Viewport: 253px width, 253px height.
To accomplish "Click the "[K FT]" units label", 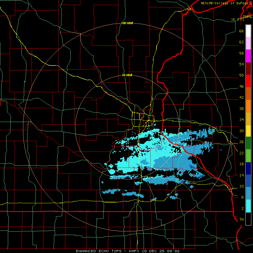I will pyautogui.click(x=238, y=20).
